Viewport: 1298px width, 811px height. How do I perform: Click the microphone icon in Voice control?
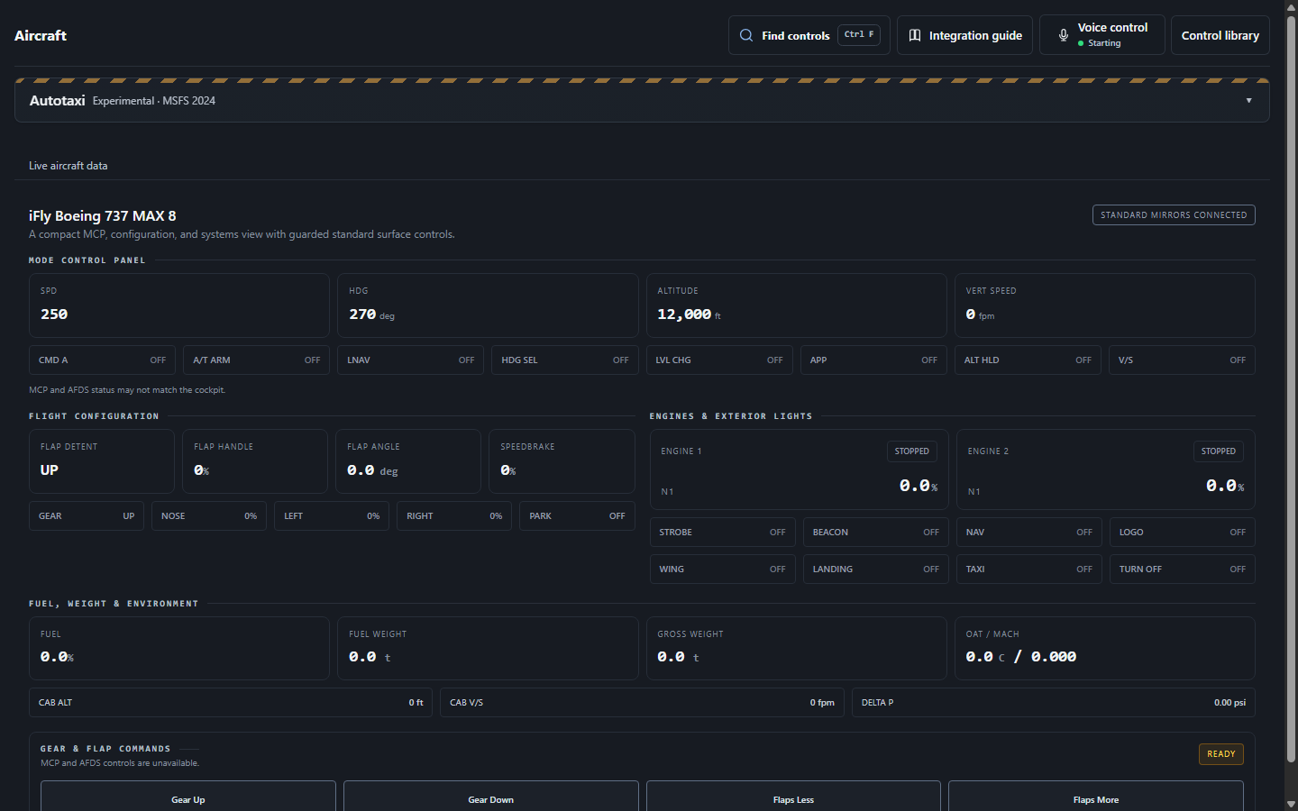(x=1064, y=35)
